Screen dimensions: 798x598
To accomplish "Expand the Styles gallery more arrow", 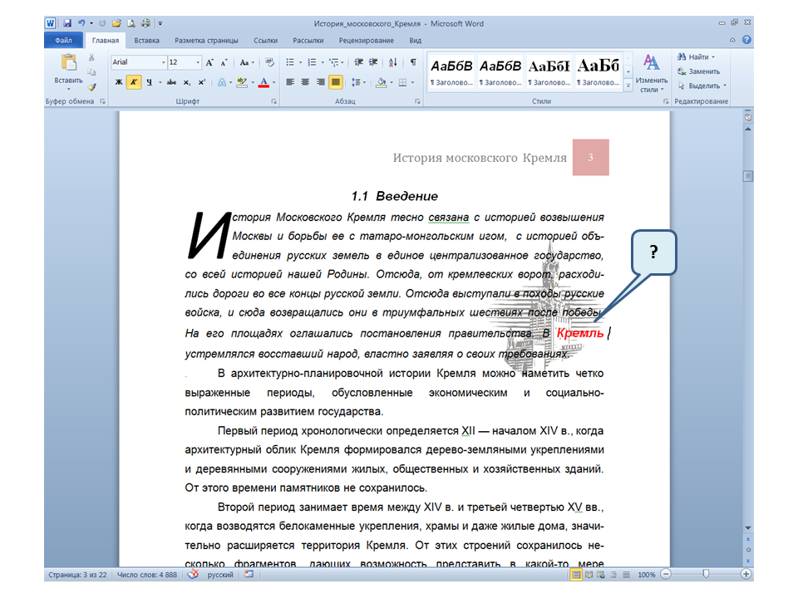I will coord(628,86).
